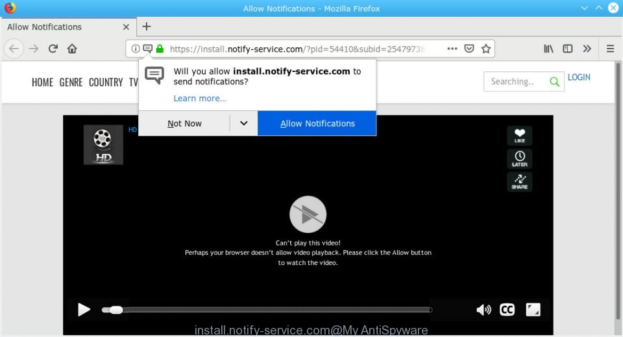Open the Learn more link
Screen dimensions: 623x337
[x=200, y=99]
